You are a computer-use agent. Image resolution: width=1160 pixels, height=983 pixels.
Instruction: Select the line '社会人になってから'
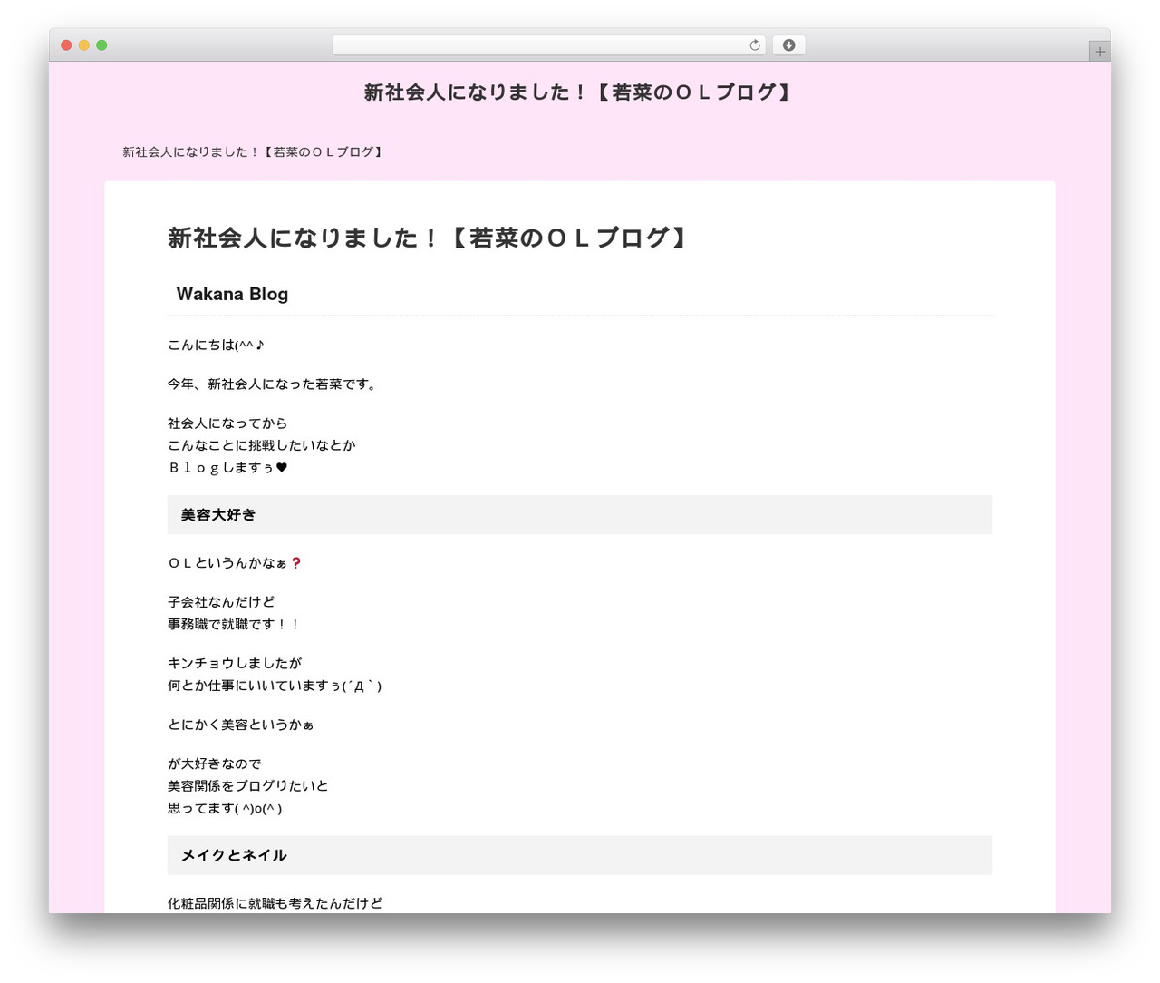(227, 423)
